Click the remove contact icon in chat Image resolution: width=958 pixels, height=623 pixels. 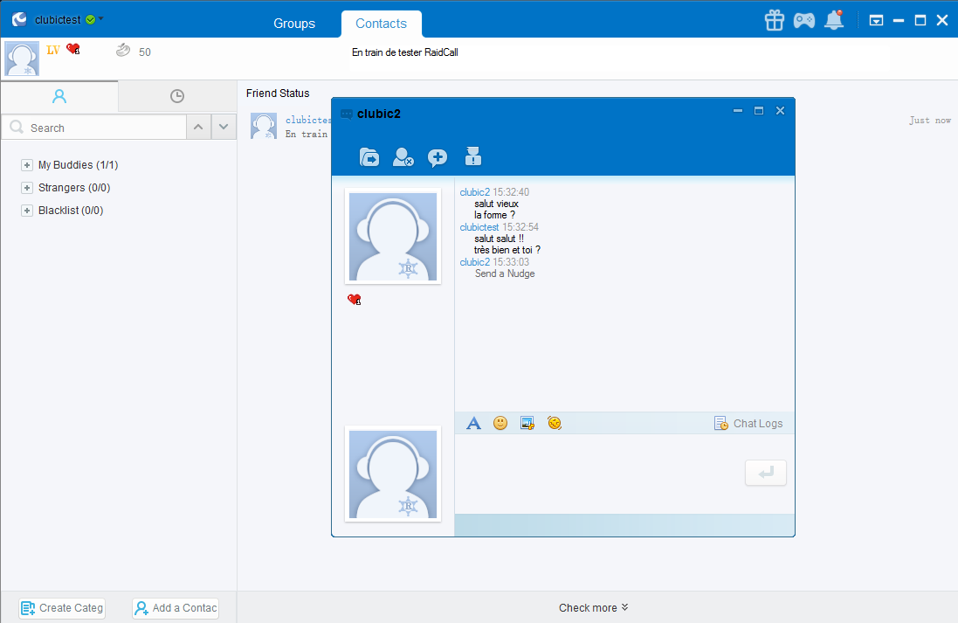[x=403, y=157]
